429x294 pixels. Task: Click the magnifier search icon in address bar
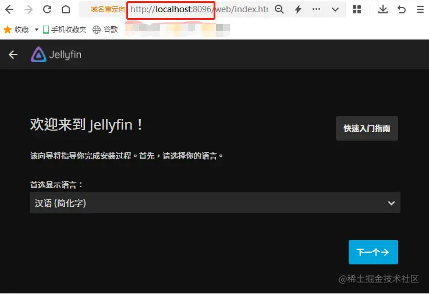coord(279,9)
